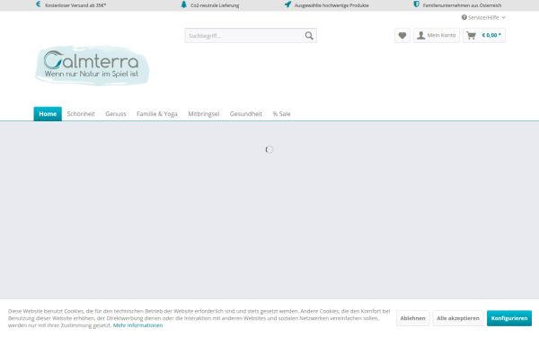Click the euro icon for free shipping
Screen dimensions: 539x337
click(x=38, y=4)
